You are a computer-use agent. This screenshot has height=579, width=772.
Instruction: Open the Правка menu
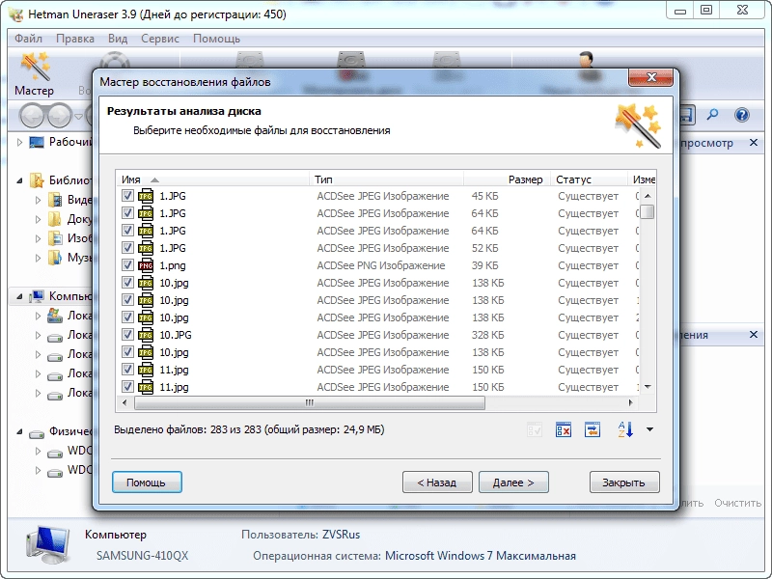pyautogui.click(x=75, y=39)
